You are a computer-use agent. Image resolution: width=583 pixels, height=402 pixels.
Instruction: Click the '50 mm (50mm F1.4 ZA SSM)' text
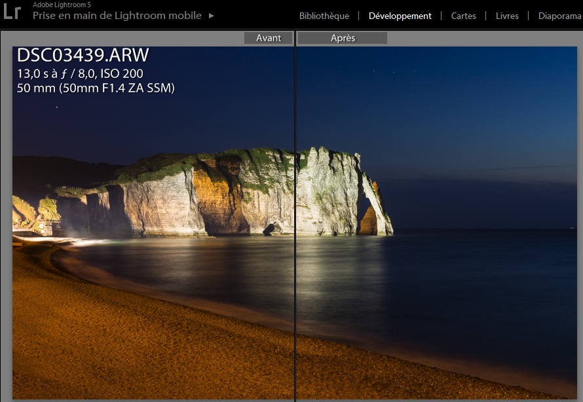[x=96, y=88]
